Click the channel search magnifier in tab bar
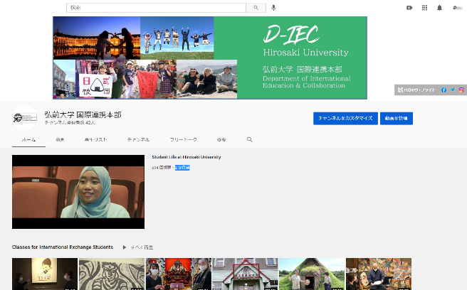 pyautogui.click(x=250, y=139)
